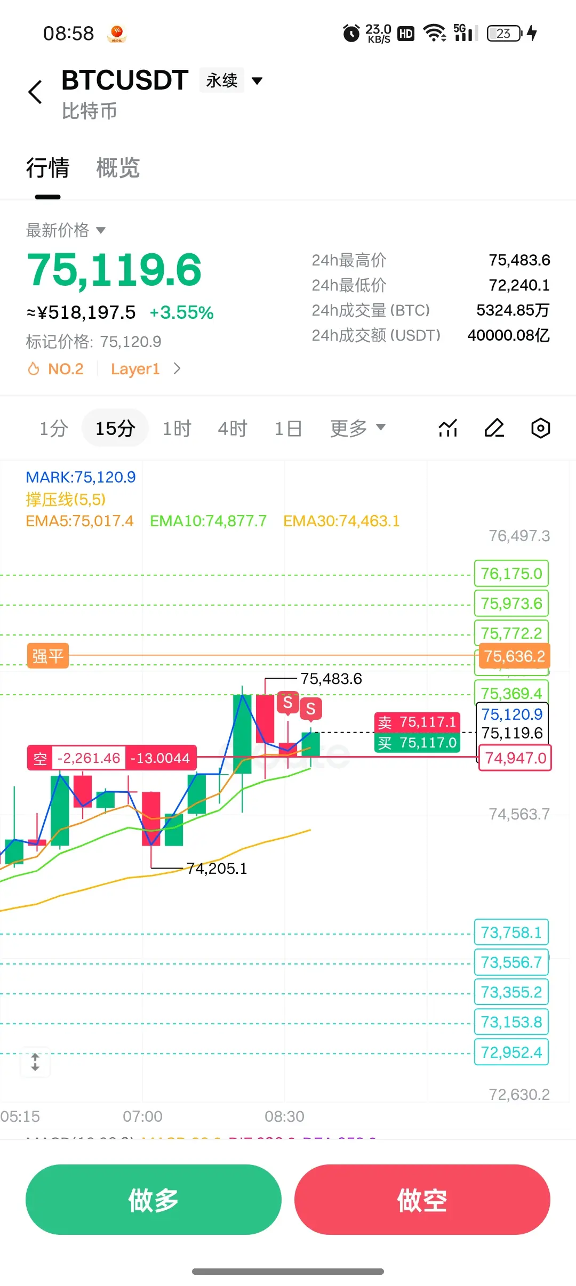Tap the 74,205.1 chart low label
This screenshot has width=576, height=1286.
click(217, 869)
